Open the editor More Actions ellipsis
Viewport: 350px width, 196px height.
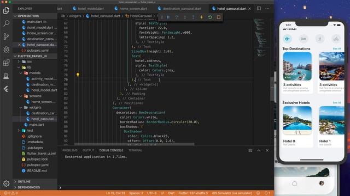(267, 9)
